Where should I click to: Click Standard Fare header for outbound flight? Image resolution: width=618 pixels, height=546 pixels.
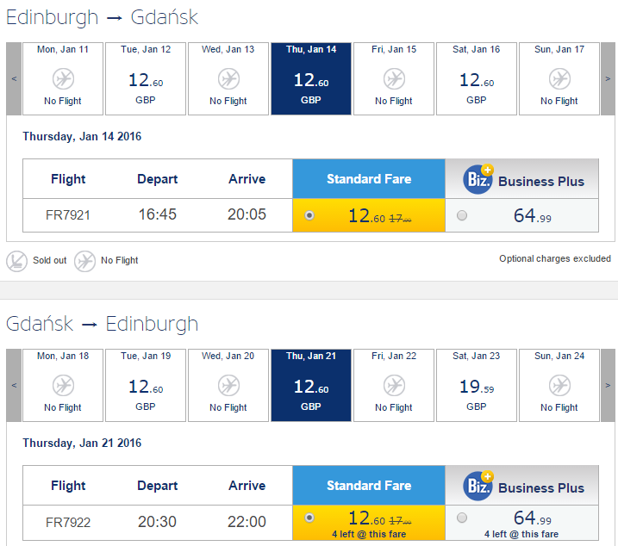point(369,179)
